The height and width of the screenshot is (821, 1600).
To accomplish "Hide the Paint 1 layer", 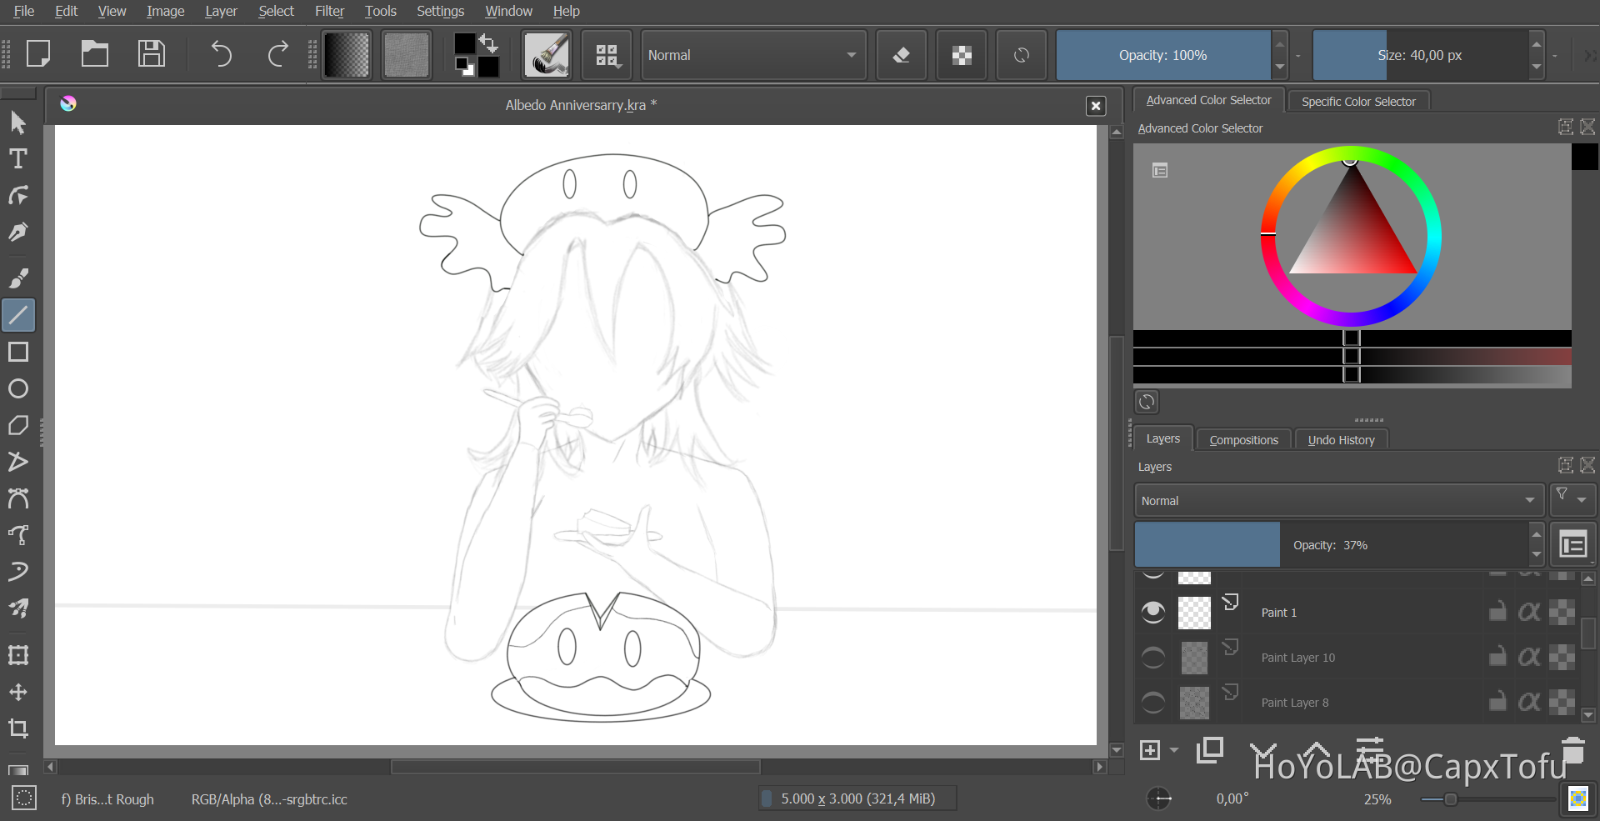I will click(x=1153, y=613).
